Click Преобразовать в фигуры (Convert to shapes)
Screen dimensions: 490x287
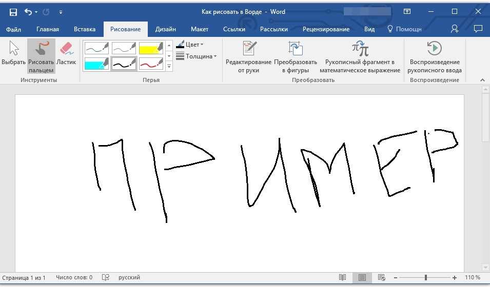pyautogui.click(x=296, y=57)
